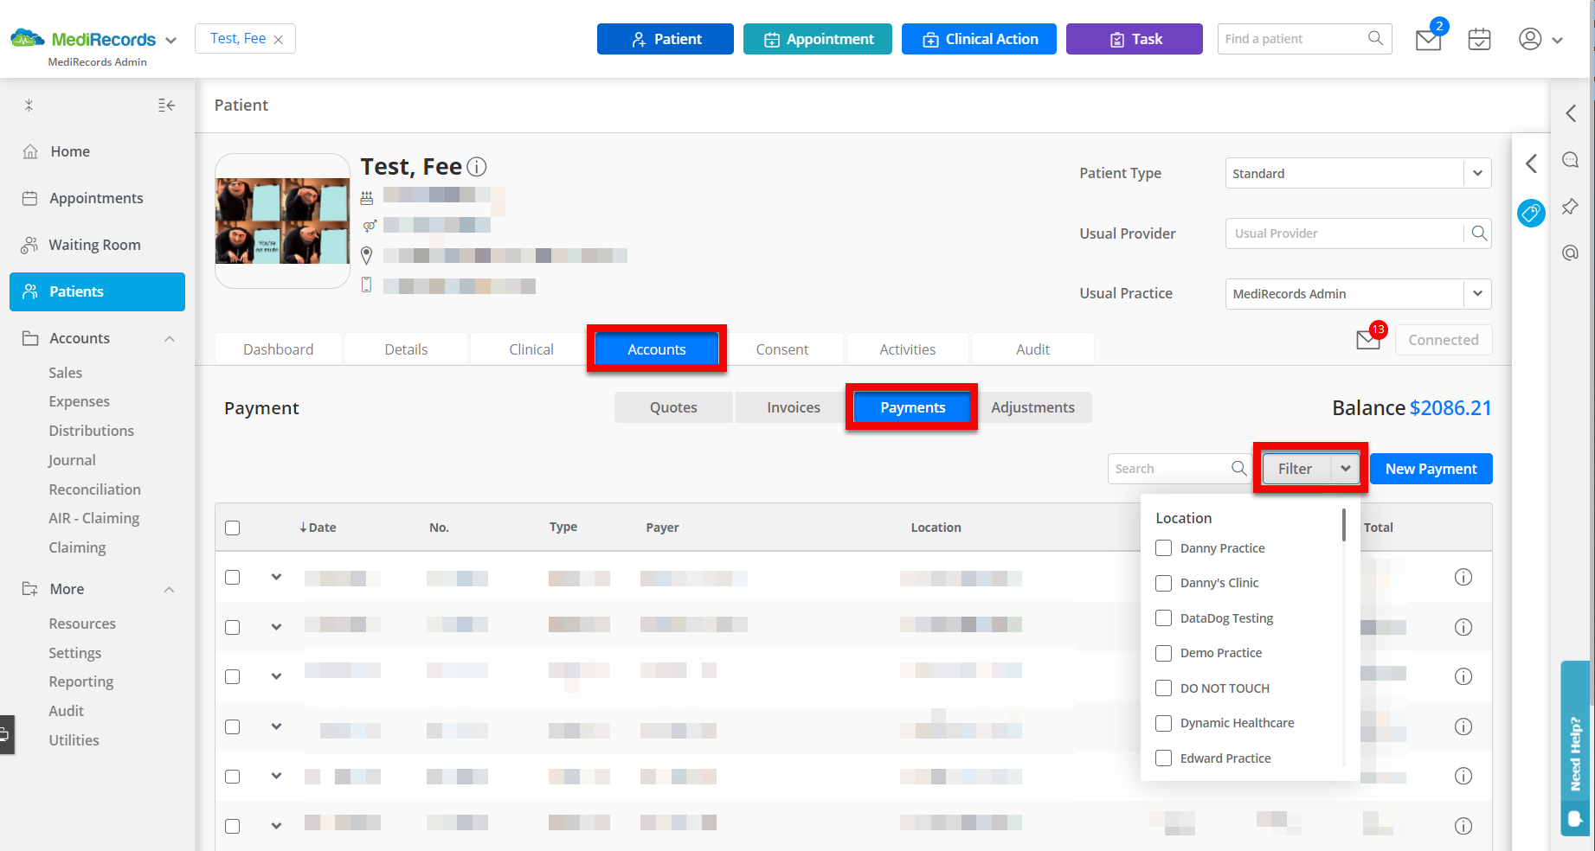
Task: Open the Usual Practice MediRecords Admin dropdown
Action: [1477, 293]
